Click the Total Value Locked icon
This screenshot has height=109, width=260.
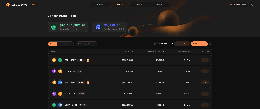tap(54, 27)
